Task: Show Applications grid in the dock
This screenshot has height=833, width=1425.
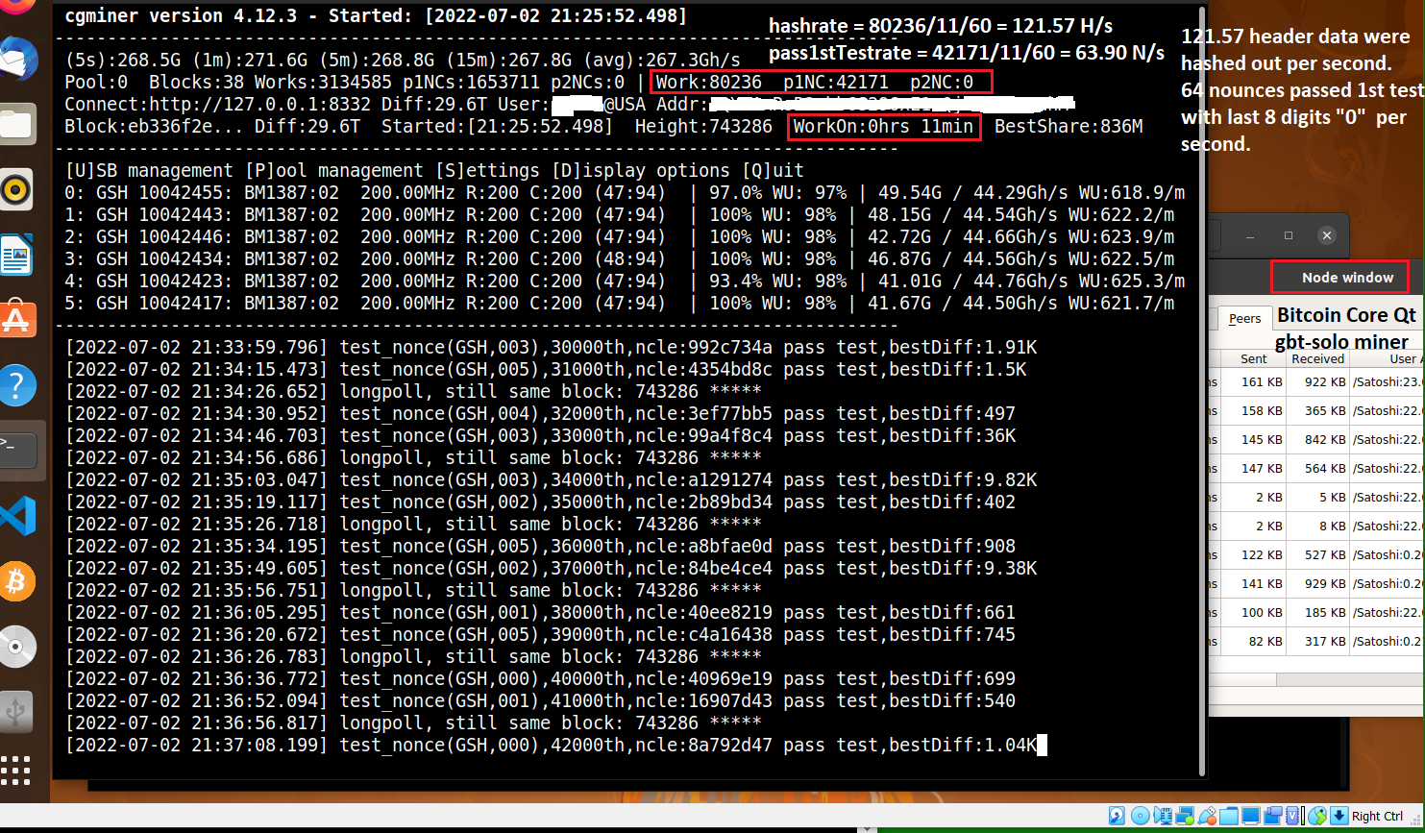Action: click(15, 771)
